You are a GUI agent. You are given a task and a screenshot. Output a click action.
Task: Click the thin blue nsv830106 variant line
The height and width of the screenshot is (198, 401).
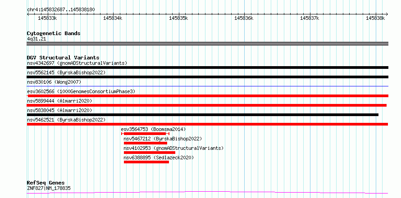tap(207, 86)
